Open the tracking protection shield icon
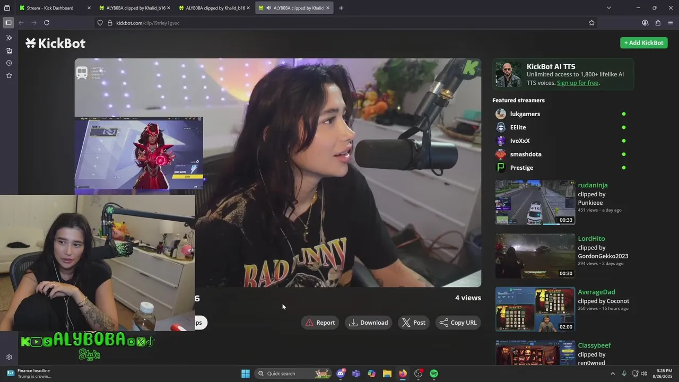This screenshot has height=382, width=679. [x=100, y=23]
